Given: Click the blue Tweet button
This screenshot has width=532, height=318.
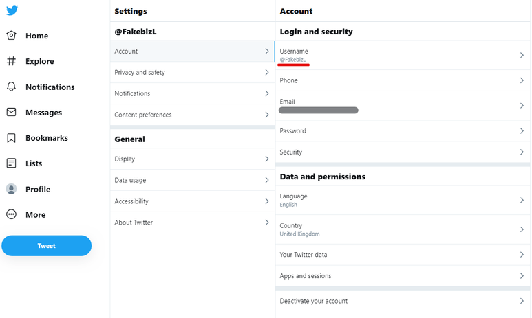Looking at the screenshot, I should [x=47, y=245].
